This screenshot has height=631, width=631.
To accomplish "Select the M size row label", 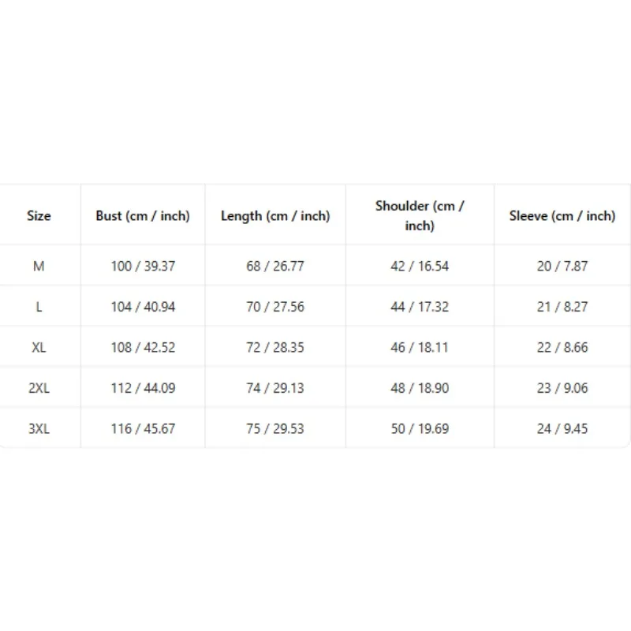I will tap(39, 266).
